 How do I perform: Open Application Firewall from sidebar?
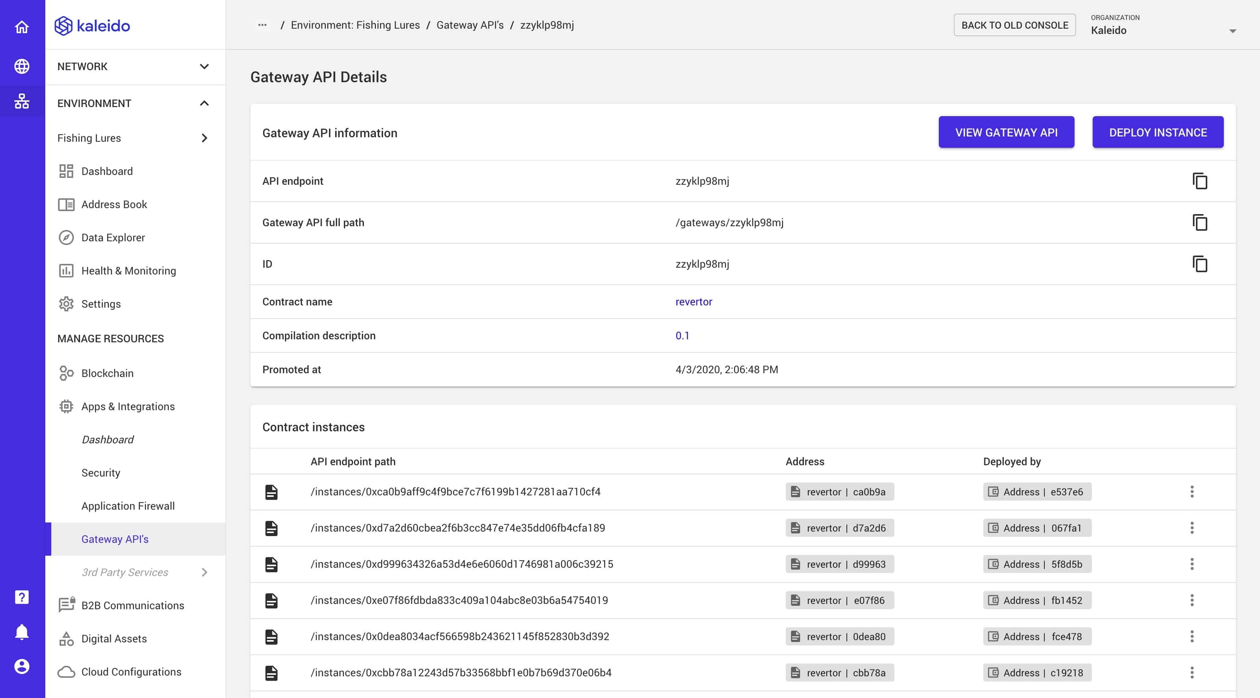tap(128, 506)
